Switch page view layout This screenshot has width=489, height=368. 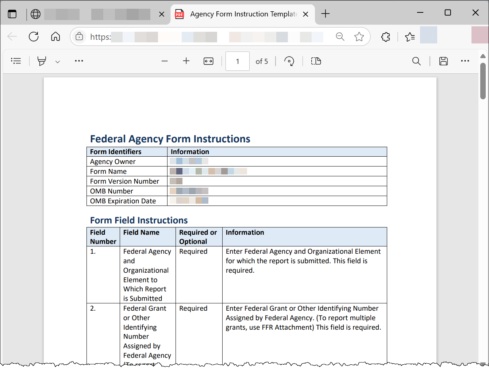click(x=316, y=61)
